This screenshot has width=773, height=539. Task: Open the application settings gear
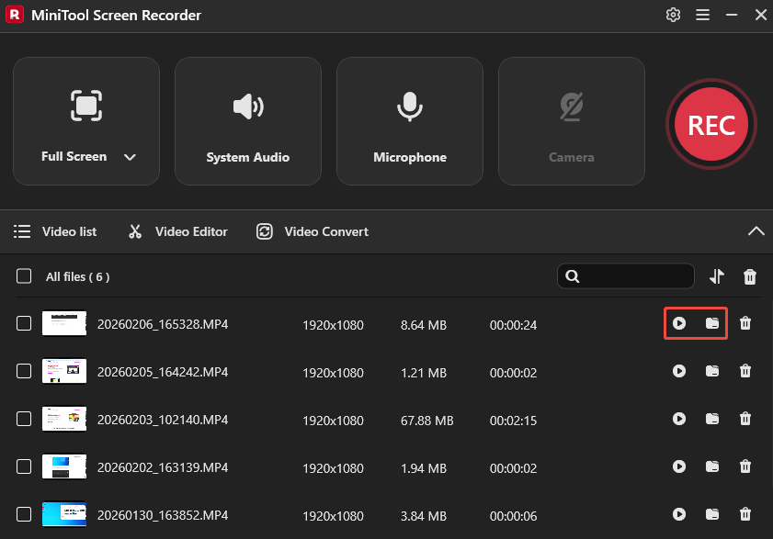(x=673, y=15)
